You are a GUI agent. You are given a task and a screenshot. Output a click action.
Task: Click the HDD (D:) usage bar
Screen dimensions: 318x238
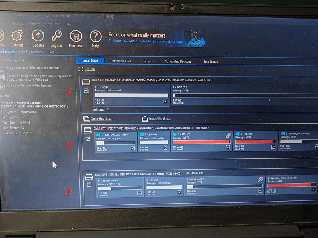(245, 96)
